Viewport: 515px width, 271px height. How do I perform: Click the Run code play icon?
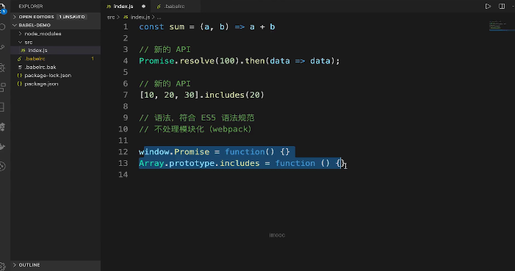(488, 6)
